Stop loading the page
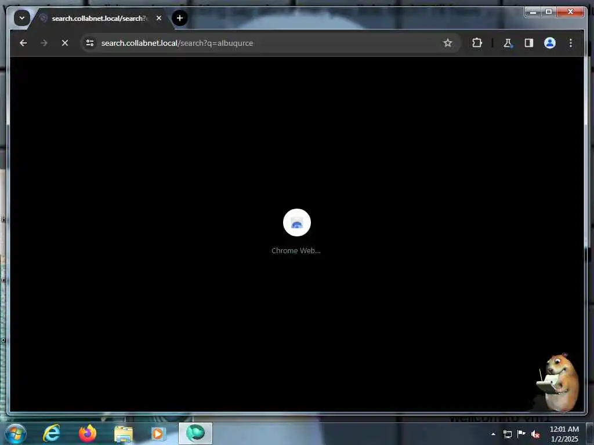 click(x=65, y=43)
